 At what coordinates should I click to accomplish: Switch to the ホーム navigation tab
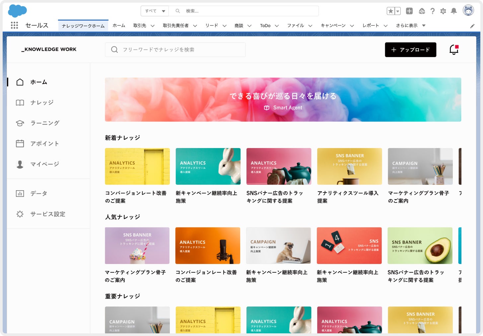[119, 26]
